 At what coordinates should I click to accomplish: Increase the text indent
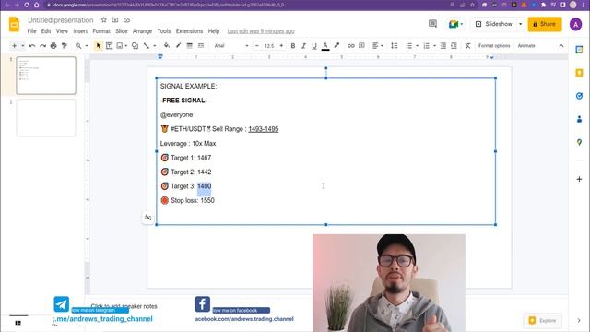click(x=454, y=46)
